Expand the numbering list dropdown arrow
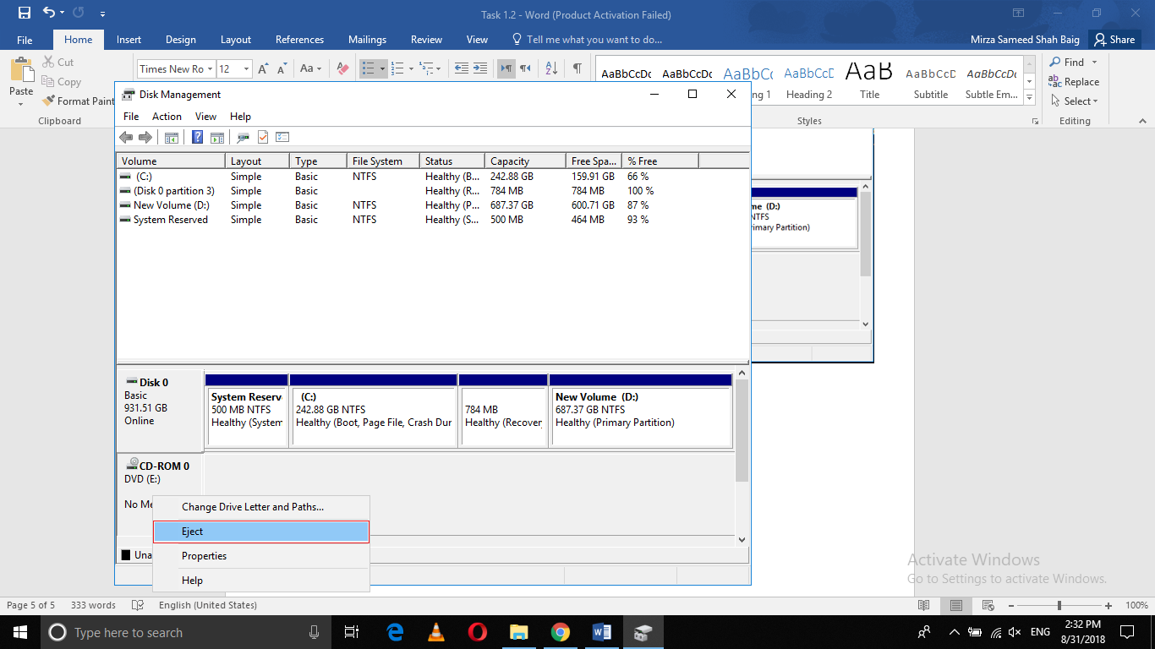Viewport: 1155px width, 649px height. 411,68
